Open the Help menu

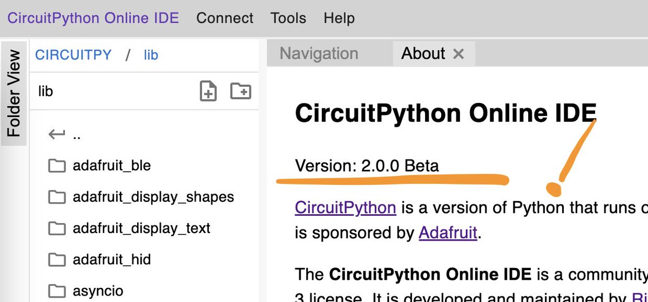tap(339, 18)
